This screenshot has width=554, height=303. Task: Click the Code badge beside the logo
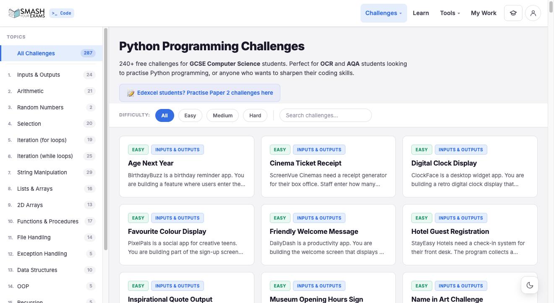tap(62, 13)
